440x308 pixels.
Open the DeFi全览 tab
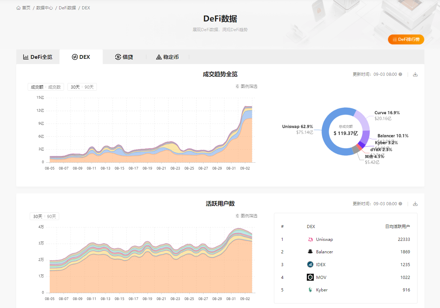(38, 57)
